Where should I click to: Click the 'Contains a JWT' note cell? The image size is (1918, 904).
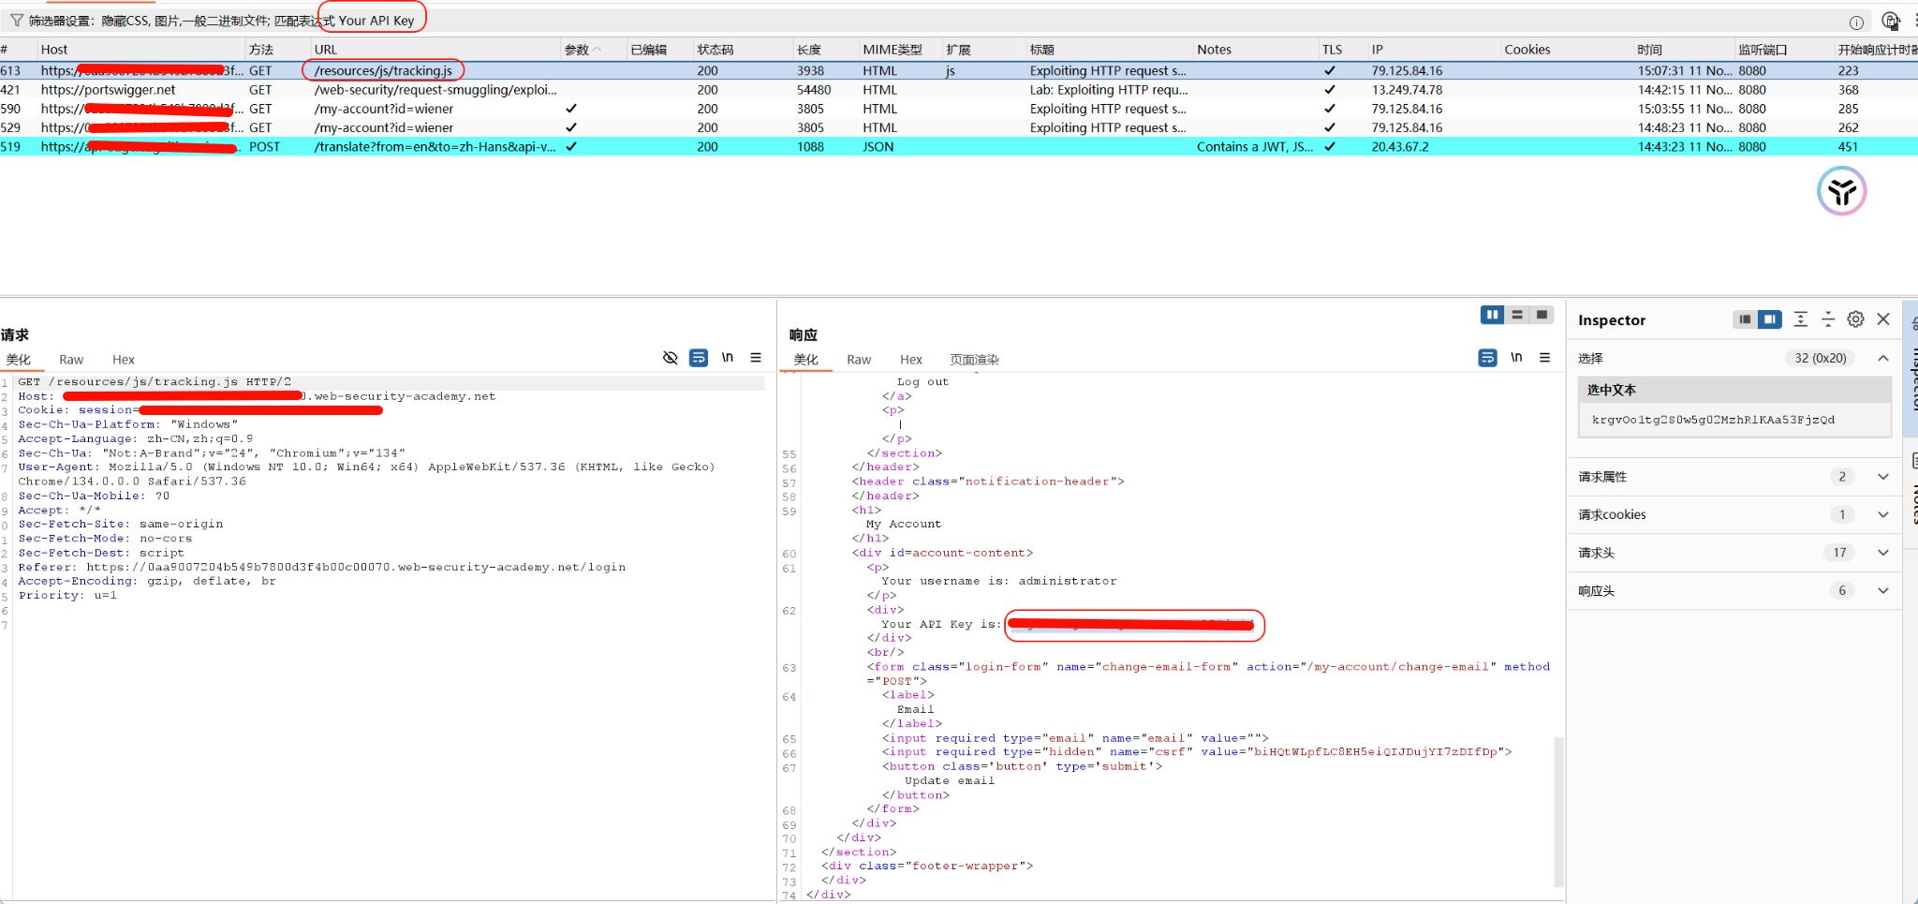point(1255,146)
